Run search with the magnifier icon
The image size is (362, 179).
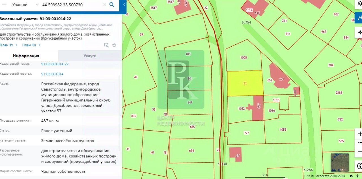point(112,5)
